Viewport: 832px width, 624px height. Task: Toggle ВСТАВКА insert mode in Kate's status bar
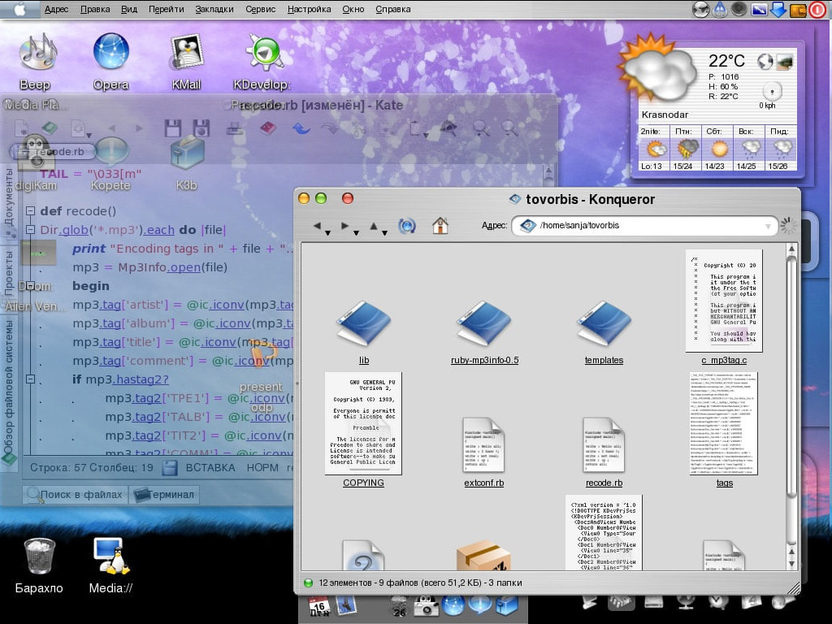coord(210,467)
